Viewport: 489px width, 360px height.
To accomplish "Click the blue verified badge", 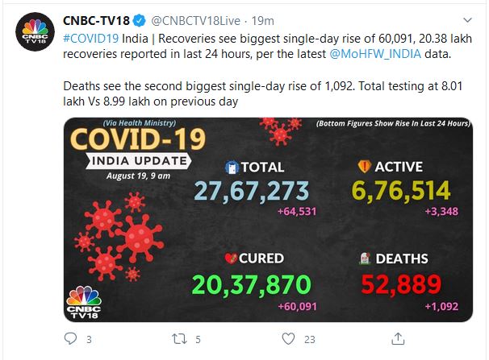I will coord(139,19).
